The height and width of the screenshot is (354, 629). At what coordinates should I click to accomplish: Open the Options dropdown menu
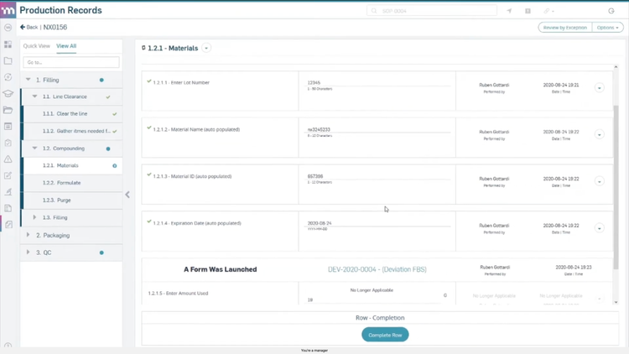(608, 28)
